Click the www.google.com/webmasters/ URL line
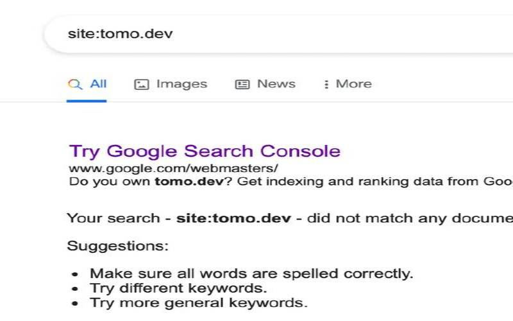Viewport: 513px width, 321px height. click(173, 168)
